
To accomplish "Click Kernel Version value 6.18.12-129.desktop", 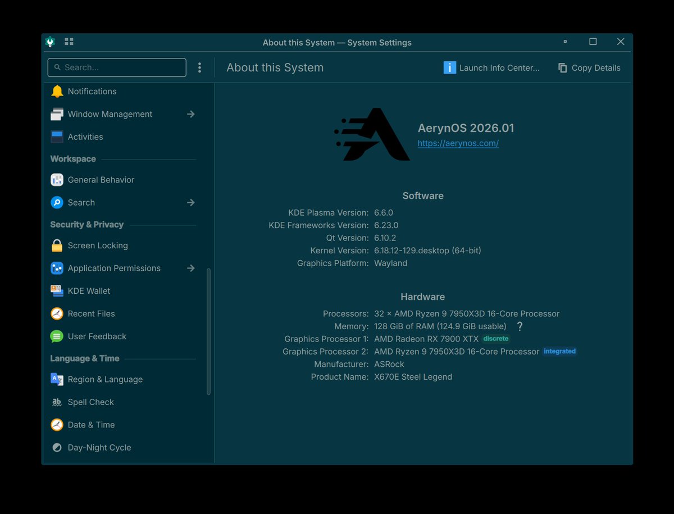I will coord(427,251).
